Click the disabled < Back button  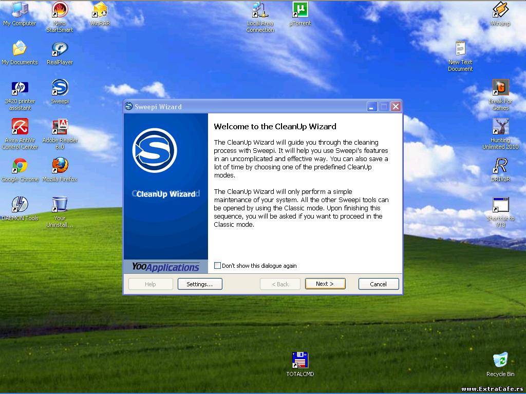[x=280, y=284]
